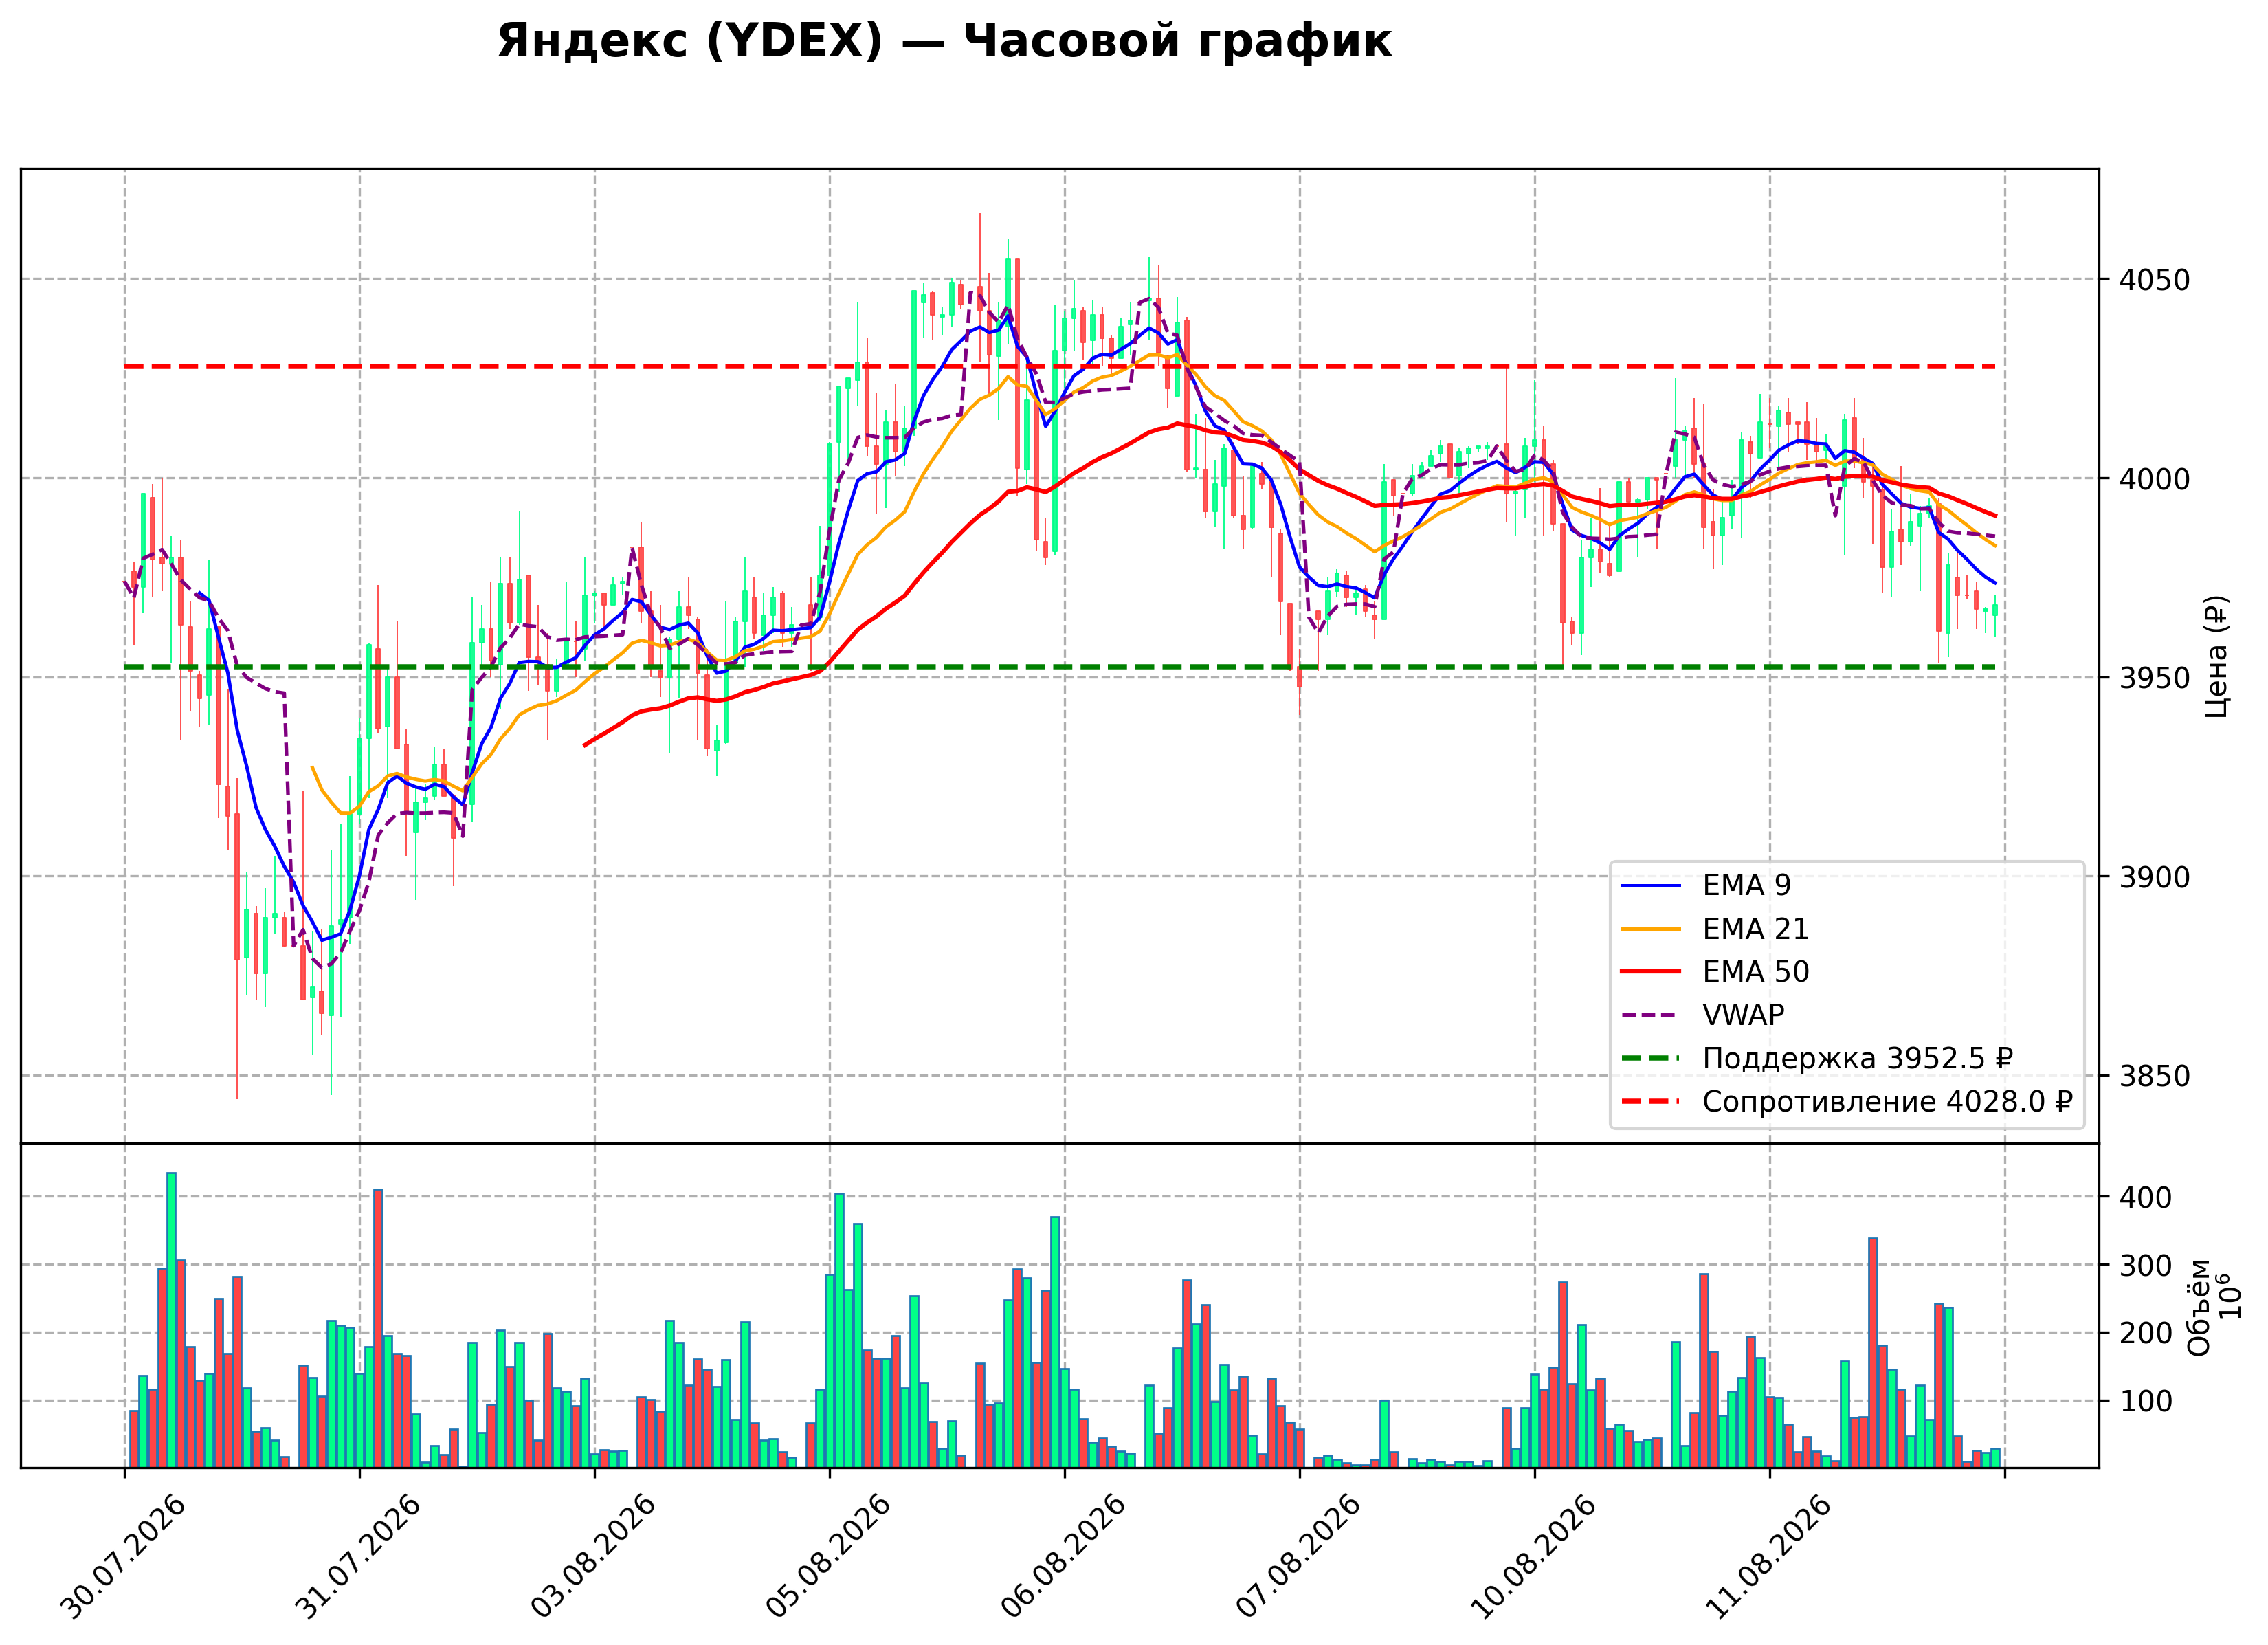The height and width of the screenshot is (1645, 2268).
Task: Click the 200 volume axis label
Action: tap(2146, 1334)
